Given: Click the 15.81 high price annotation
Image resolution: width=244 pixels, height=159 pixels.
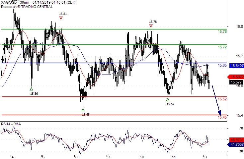Looking at the screenshot, I should pyautogui.click(x=63, y=14).
